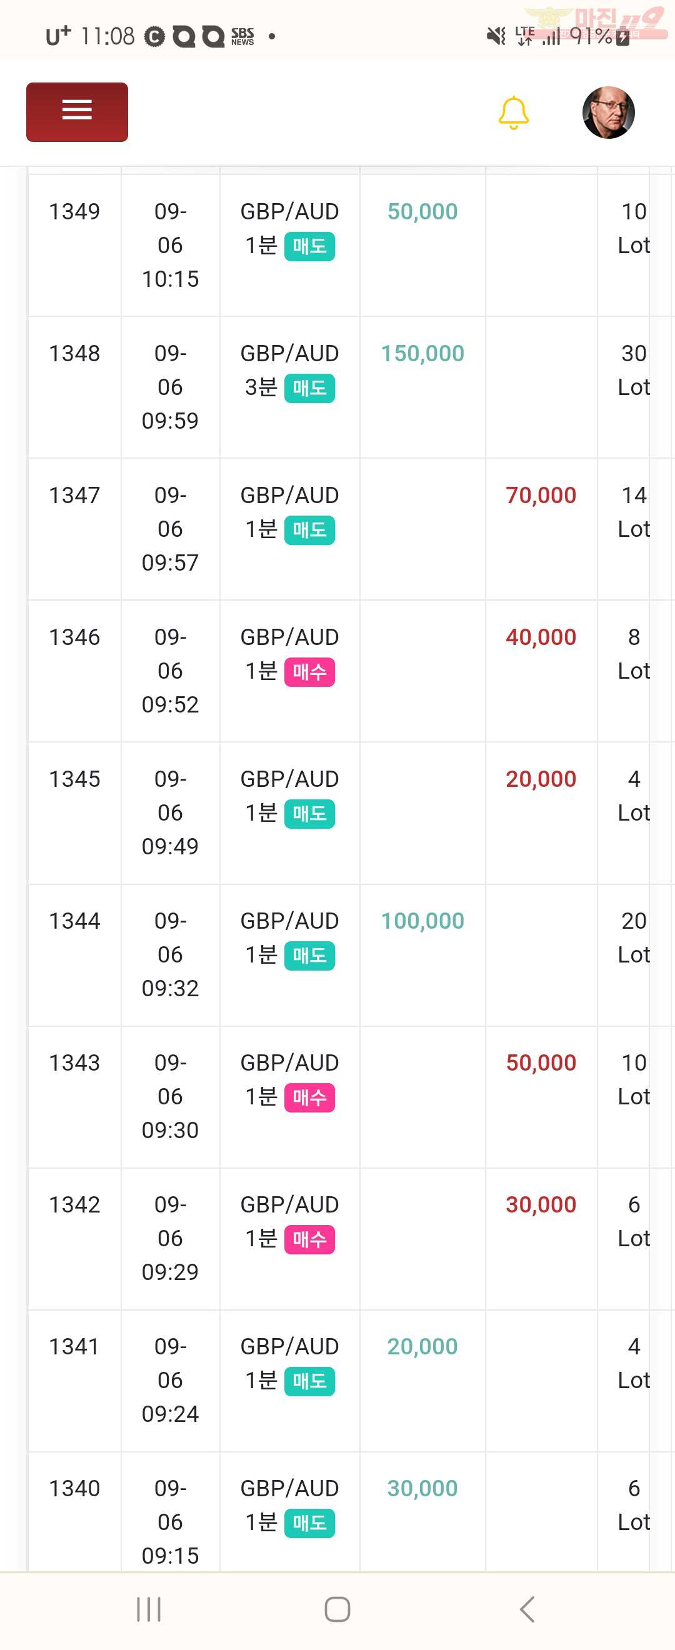The width and height of the screenshot is (675, 1650).
Task: Tap the Android back navigation arrow
Action: [x=526, y=1609]
